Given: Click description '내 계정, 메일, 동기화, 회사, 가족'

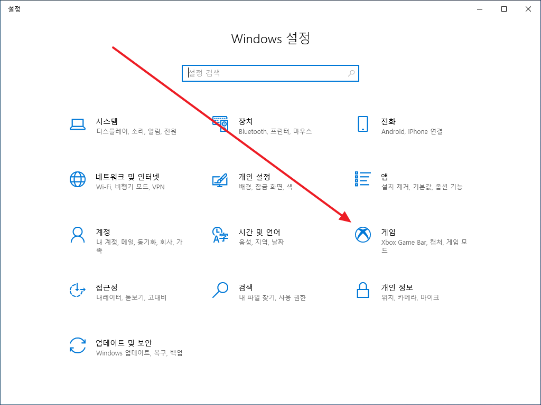Looking at the screenshot, I should click(139, 246).
